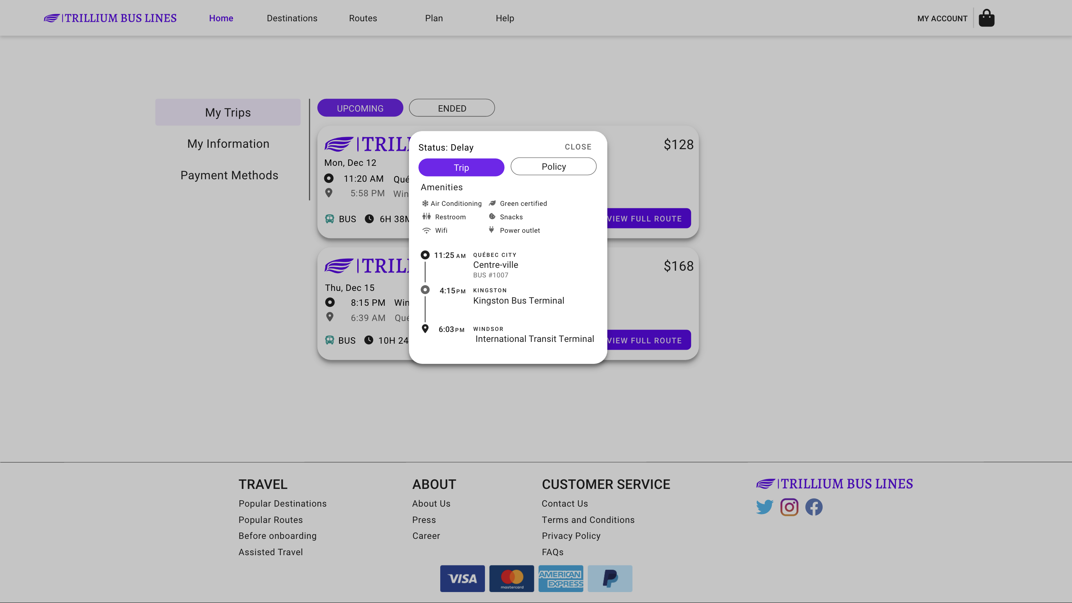Open the Privacy Policy link
This screenshot has width=1072, height=603.
pos(571,536)
